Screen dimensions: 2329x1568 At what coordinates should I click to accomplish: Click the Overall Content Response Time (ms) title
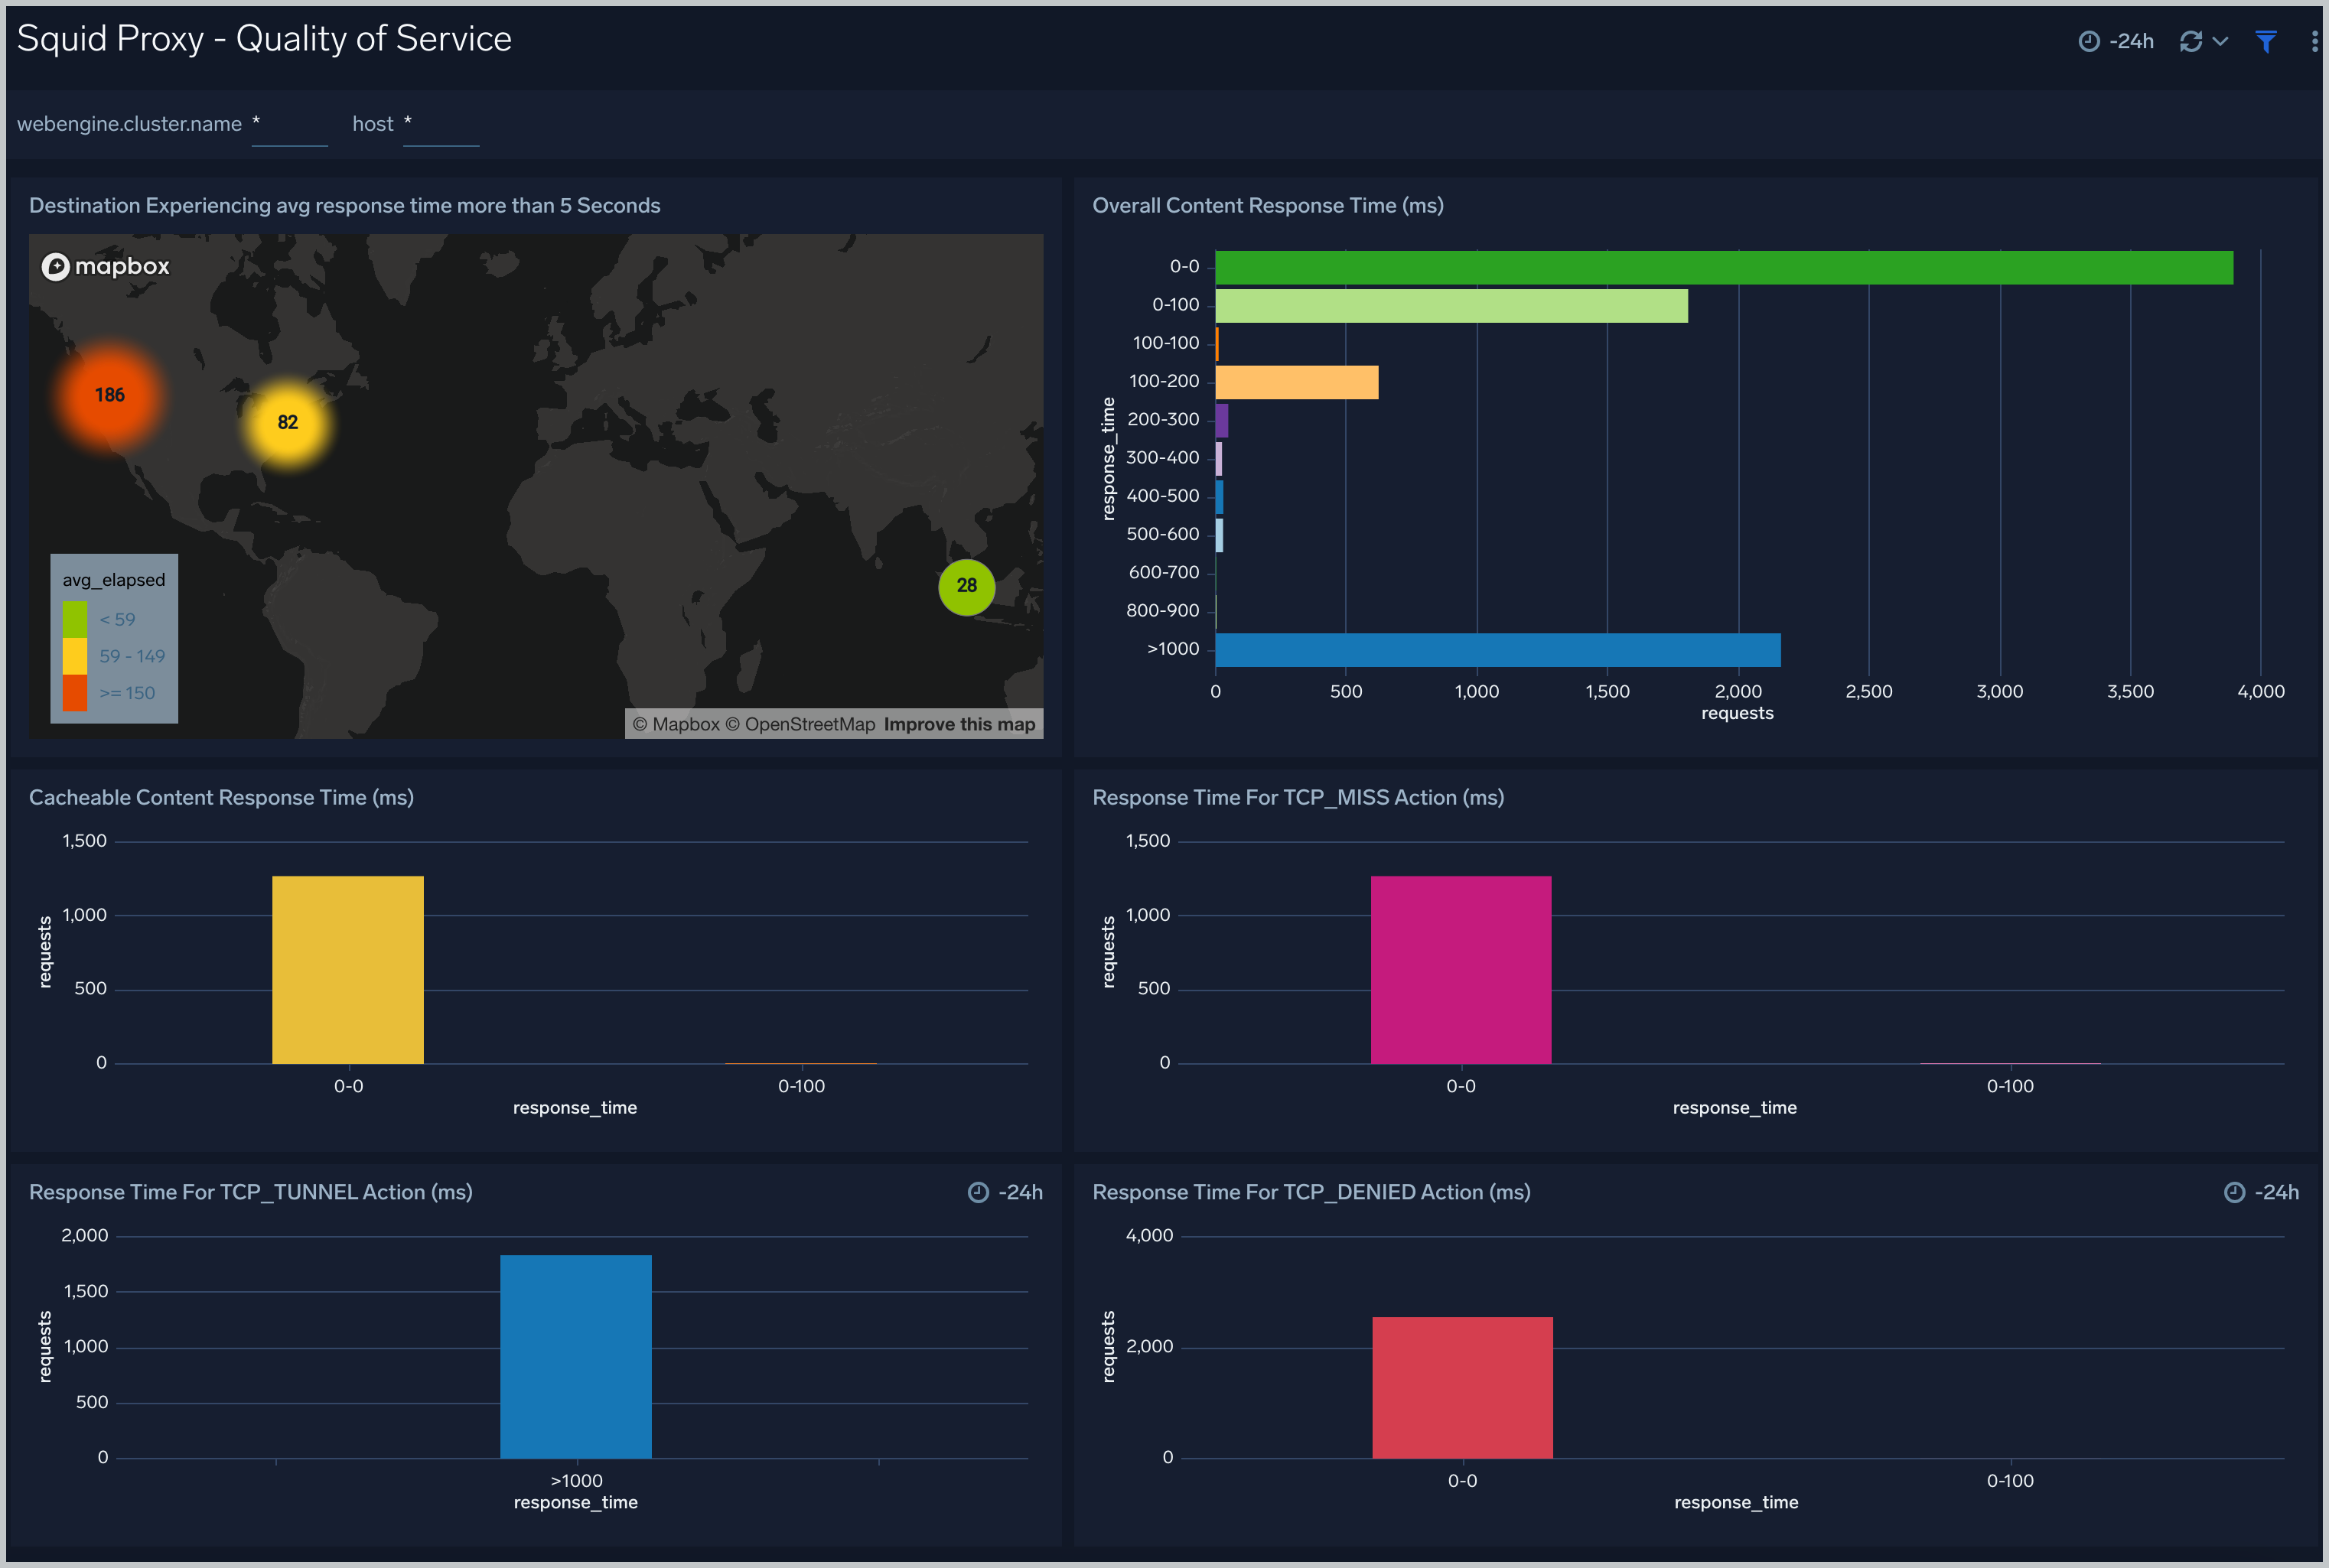click(1267, 205)
